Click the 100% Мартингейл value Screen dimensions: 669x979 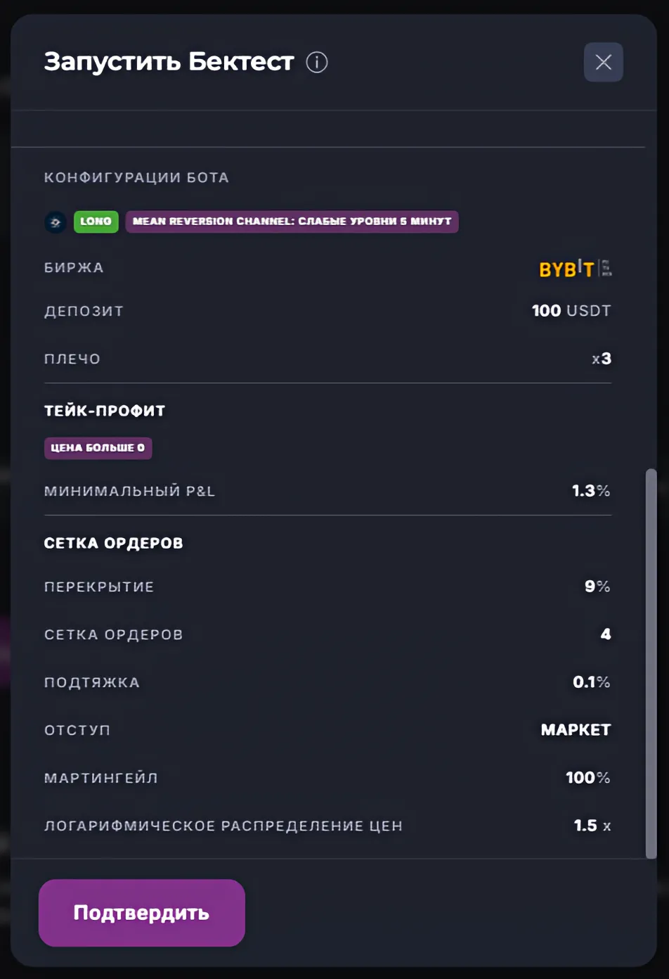[587, 778]
